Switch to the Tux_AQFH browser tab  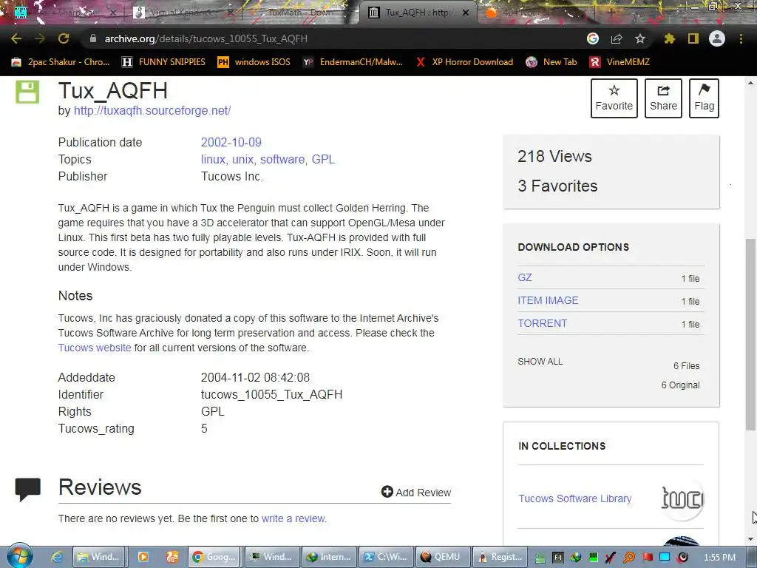pyautogui.click(x=417, y=13)
